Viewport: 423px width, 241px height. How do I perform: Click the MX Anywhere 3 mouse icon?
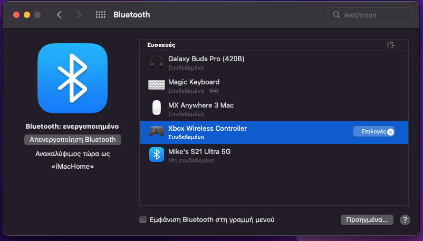[x=156, y=108]
